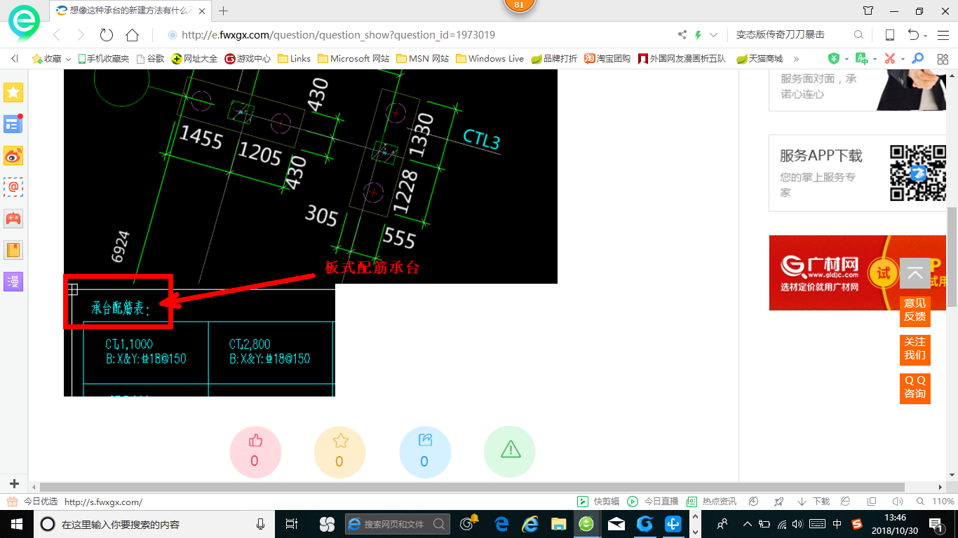Toggle browser sound mute icon
Image resolution: width=958 pixels, height=538 pixels.
[x=897, y=502]
